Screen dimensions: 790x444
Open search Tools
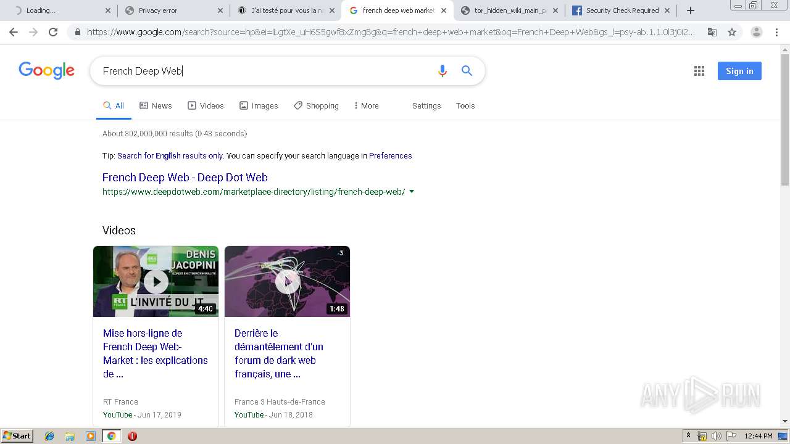coord(465,106)
